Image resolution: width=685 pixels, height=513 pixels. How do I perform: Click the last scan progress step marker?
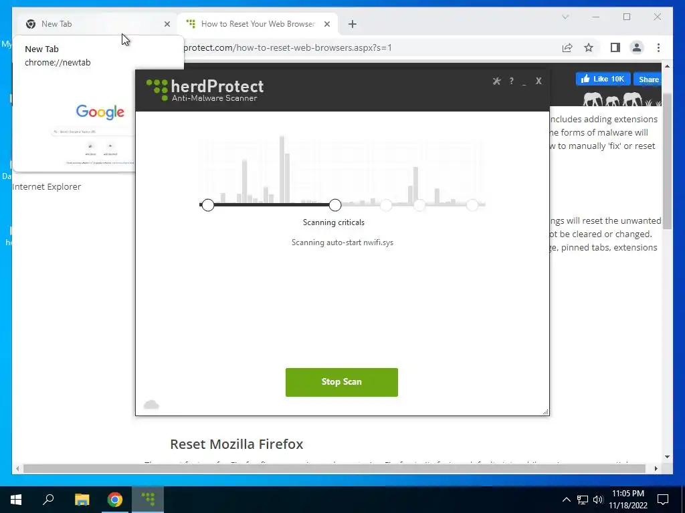coord(472,204)
